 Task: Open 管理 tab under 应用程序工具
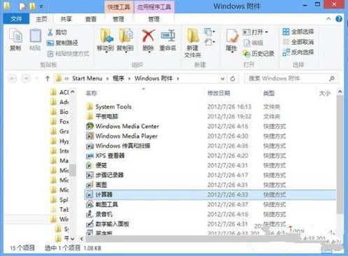tap(154, 19)
